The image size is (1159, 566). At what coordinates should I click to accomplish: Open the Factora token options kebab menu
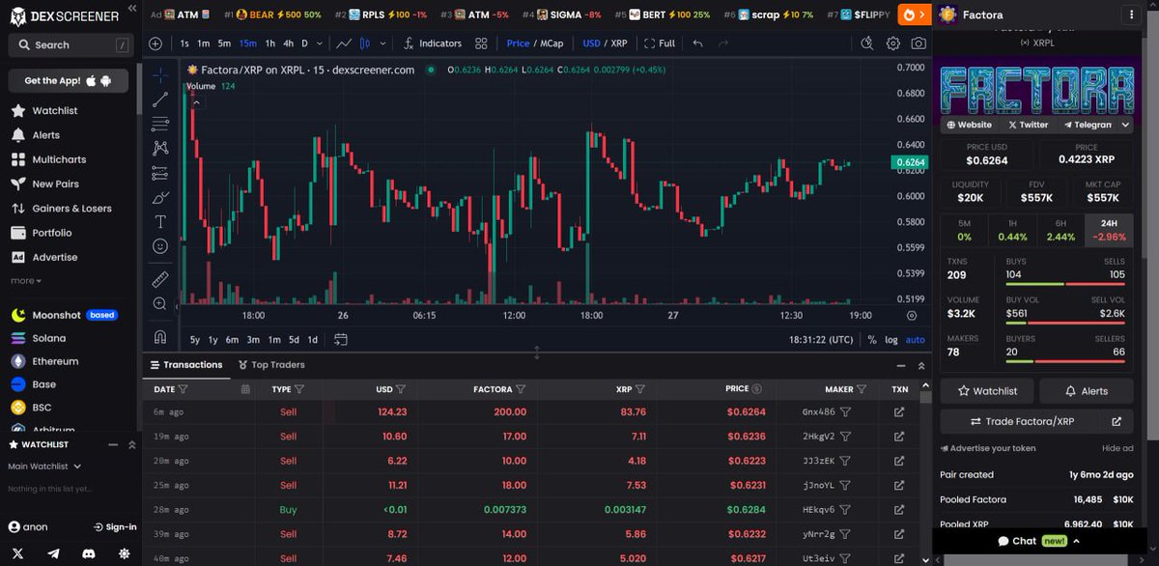point(1132,15)
